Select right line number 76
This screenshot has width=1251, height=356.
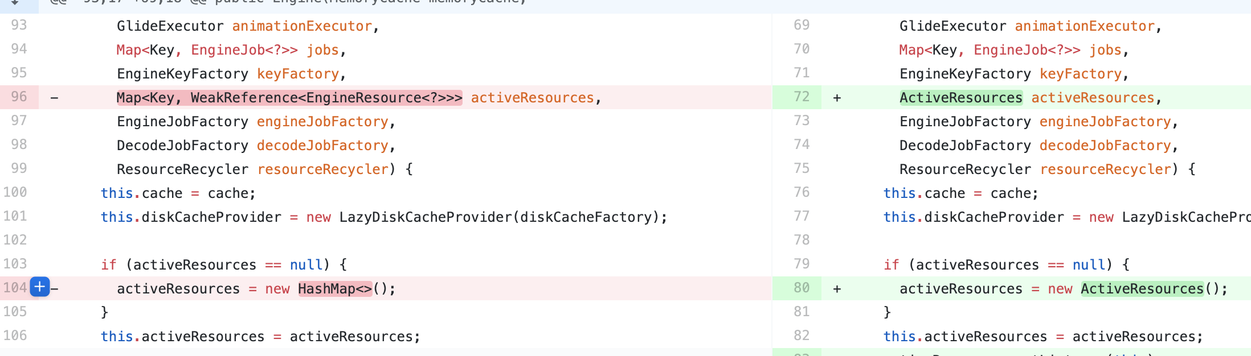[x=801, y=192]
